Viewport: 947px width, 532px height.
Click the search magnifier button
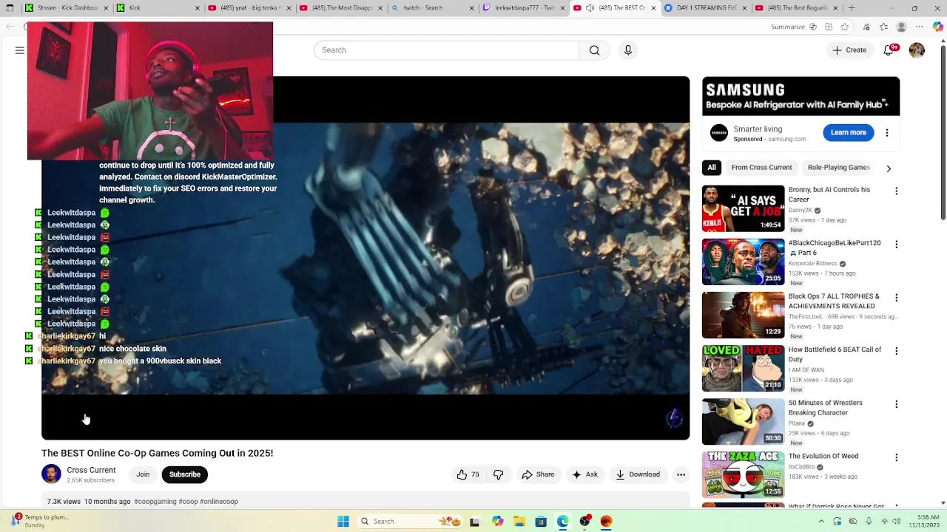coord(595,50)
